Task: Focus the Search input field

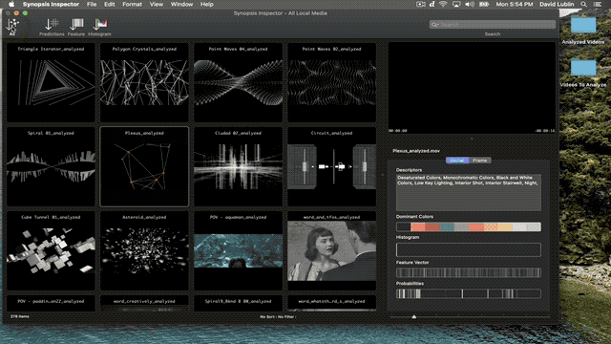Action: 493,25
